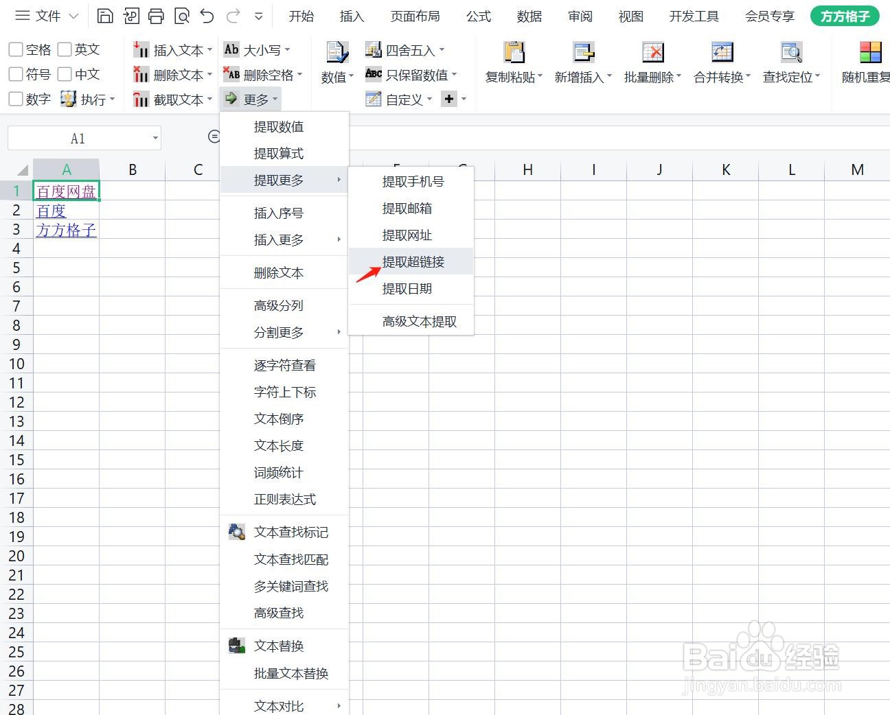Select 提取超链接 from the submenu
Image resolution: width=890 pixels, height=715 pixels.
coord(411,261)
